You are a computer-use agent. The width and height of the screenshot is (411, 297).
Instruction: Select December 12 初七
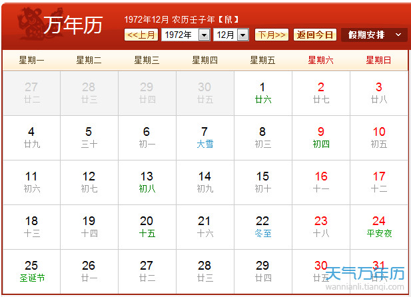click(x=89, y=182)
